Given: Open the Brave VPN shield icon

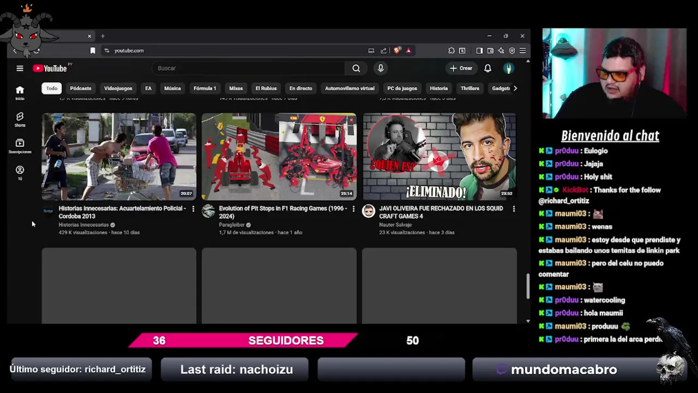Looking at the screenshot, I should (512, 50).
